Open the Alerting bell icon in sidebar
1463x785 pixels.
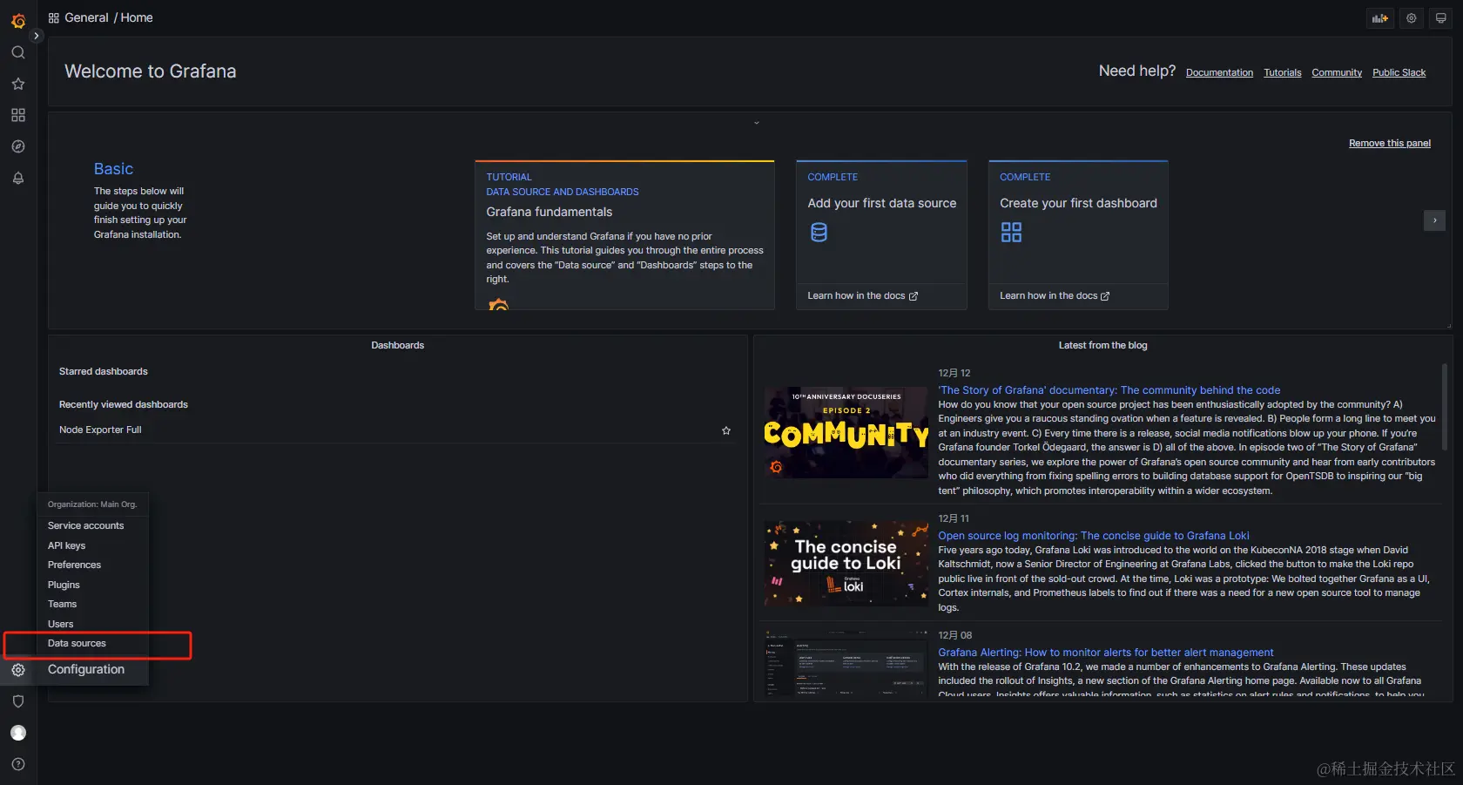point(18,178)
